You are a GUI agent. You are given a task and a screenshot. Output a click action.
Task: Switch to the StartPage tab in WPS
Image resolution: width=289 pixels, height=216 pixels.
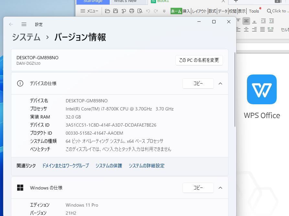93,2
